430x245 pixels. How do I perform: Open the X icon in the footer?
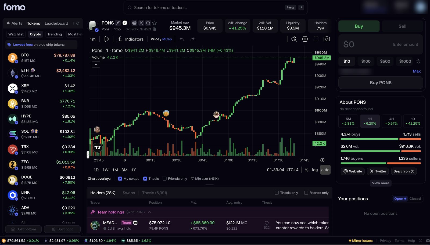click(420, 241)
